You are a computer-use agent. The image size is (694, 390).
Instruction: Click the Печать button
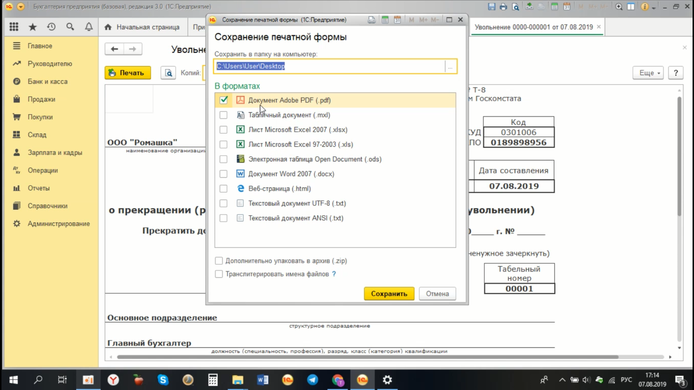pyautogui.click(x=128, y=73)
